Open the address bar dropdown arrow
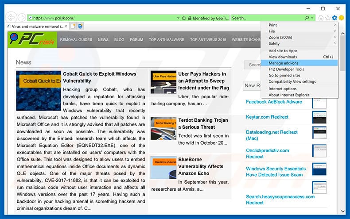Viewport: 350px width, 219px height. point(178,18)
